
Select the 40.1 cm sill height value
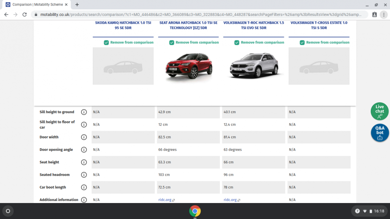pos(230,112)
